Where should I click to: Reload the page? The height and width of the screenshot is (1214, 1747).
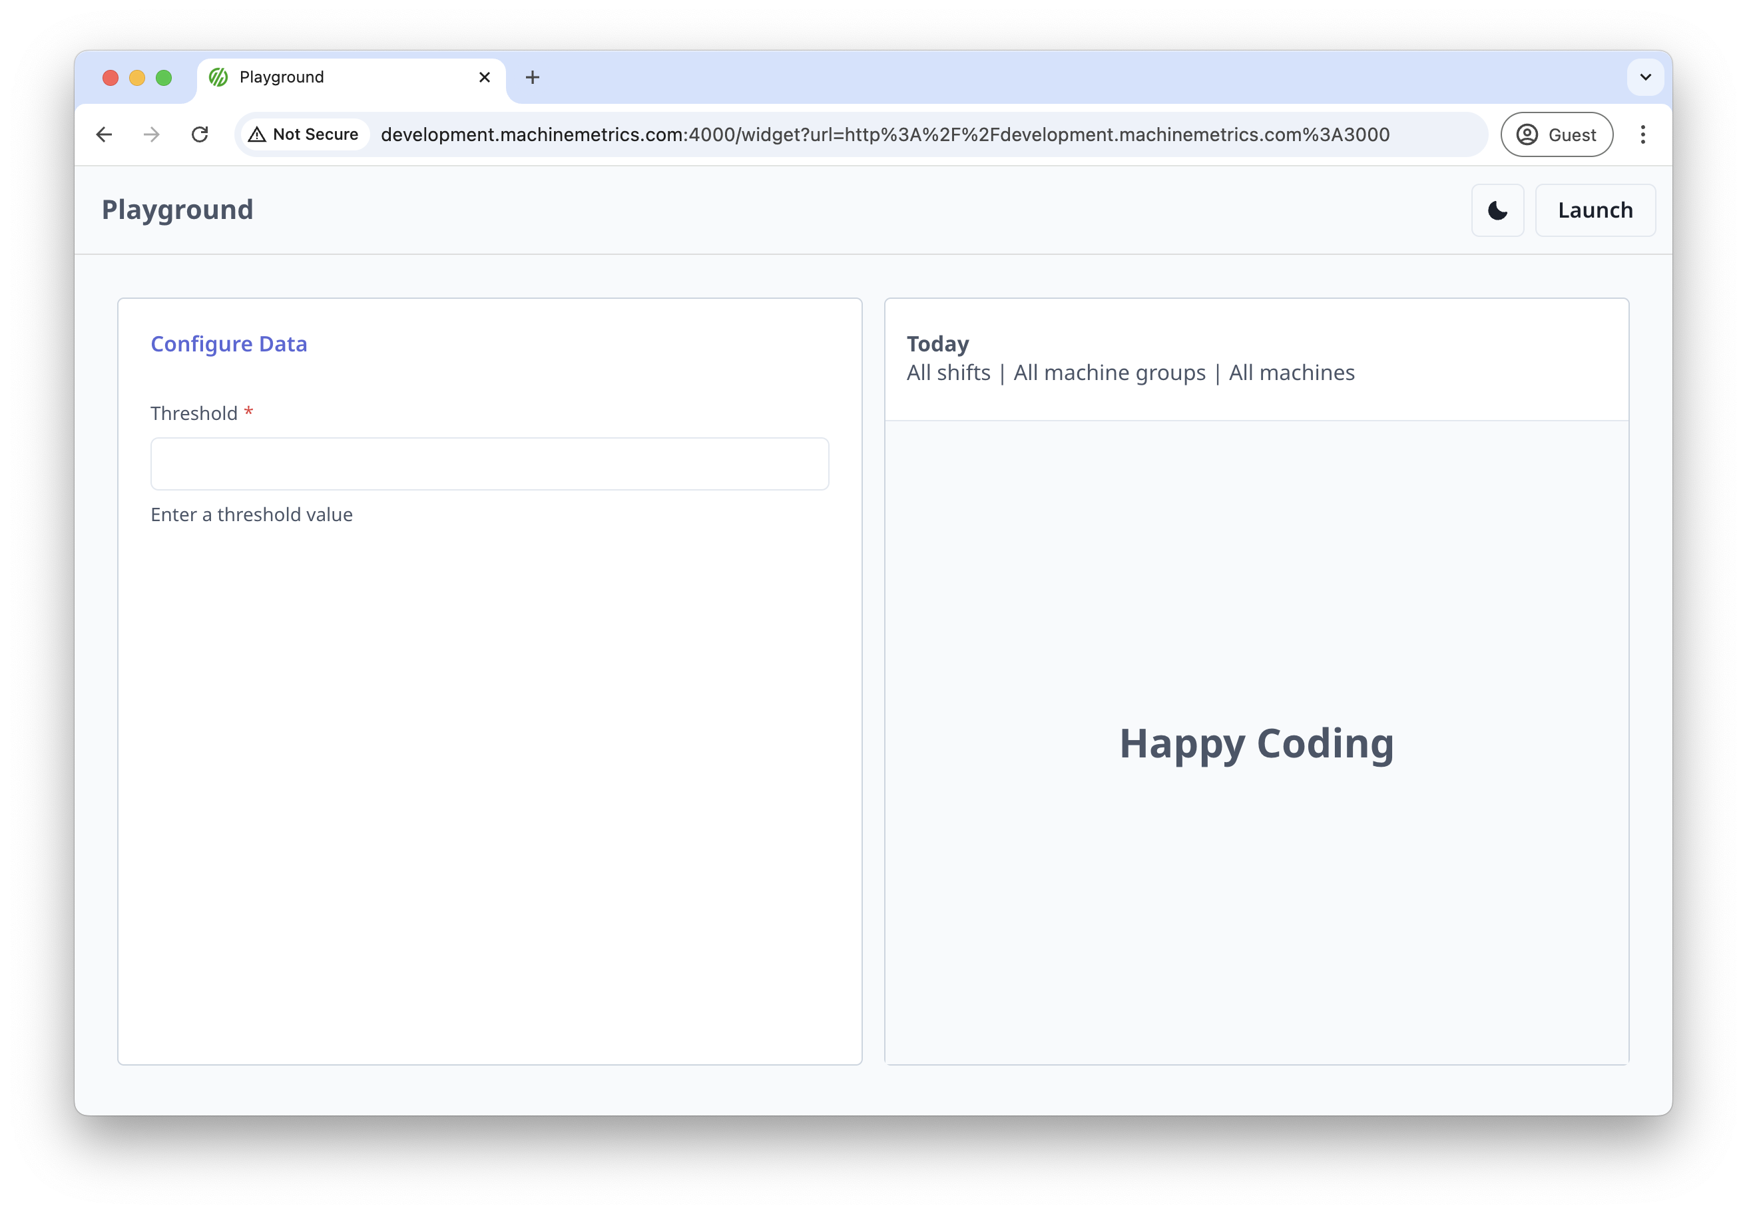[x=199, y=134]
